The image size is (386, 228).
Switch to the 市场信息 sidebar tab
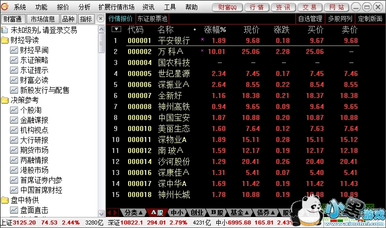43,18
